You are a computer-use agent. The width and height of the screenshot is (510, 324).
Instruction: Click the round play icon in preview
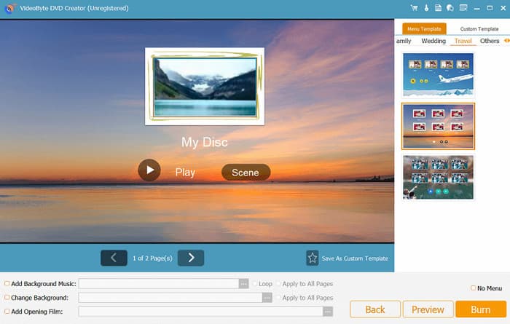149,170
